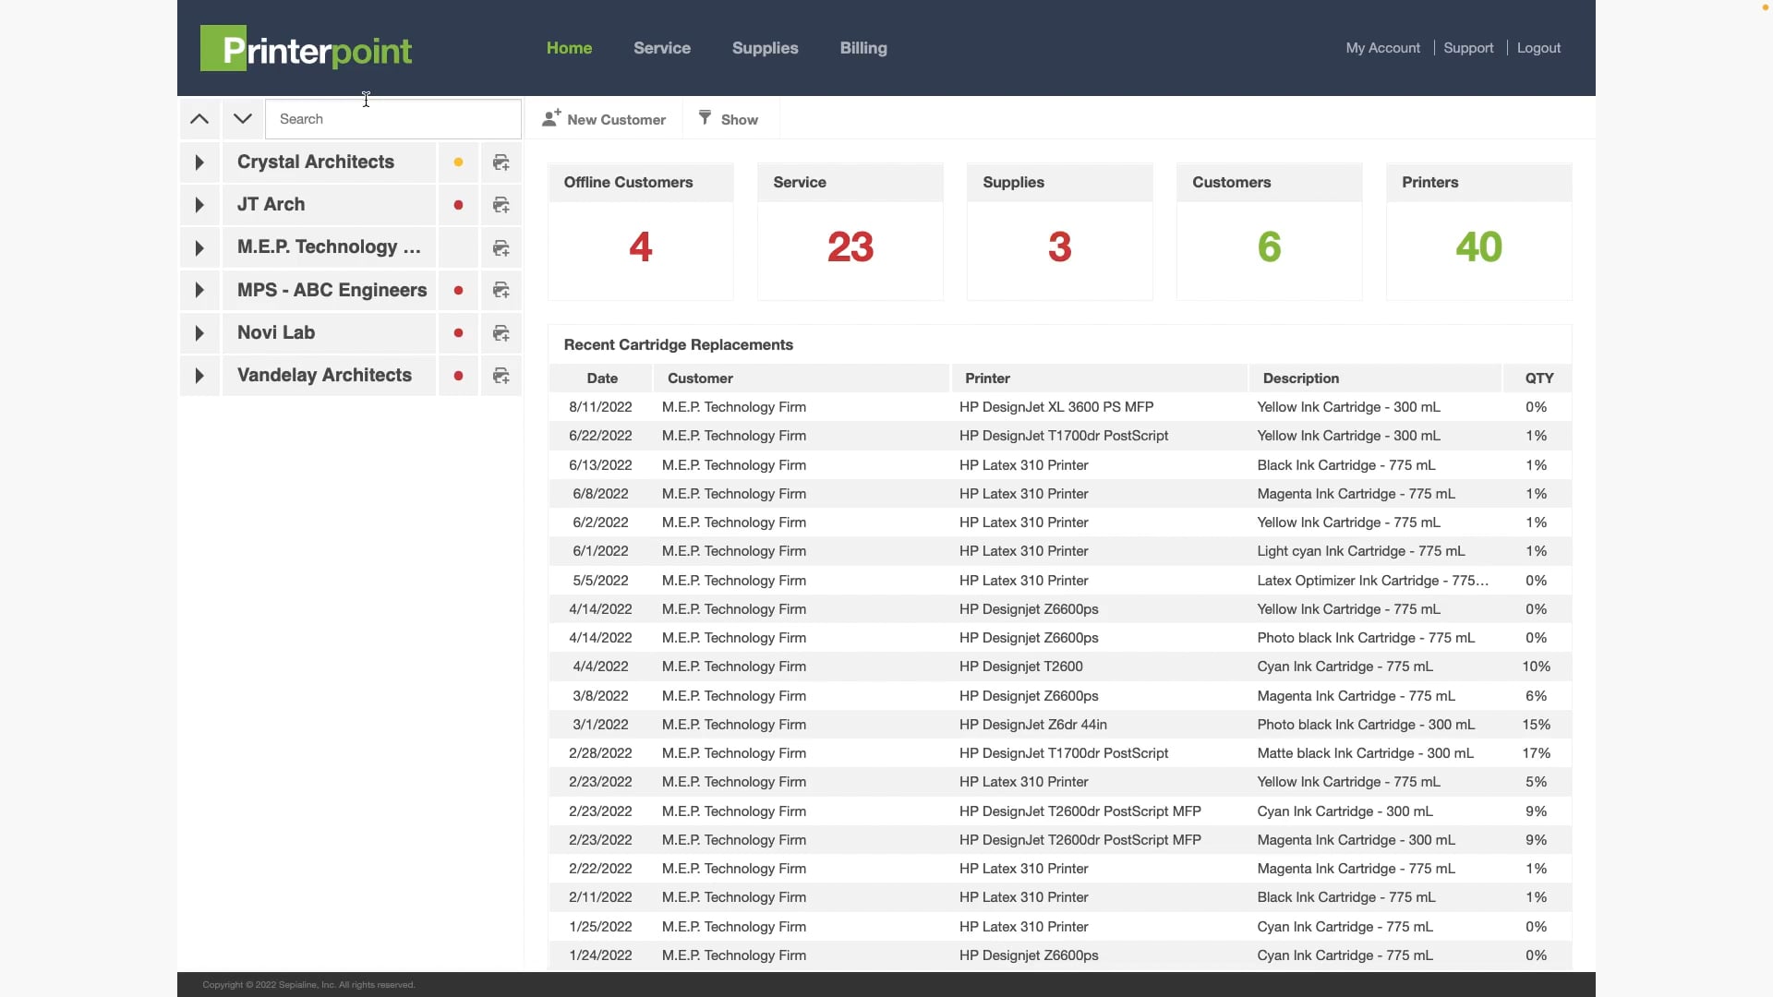Click the New Customer button

tap(603, 119)
